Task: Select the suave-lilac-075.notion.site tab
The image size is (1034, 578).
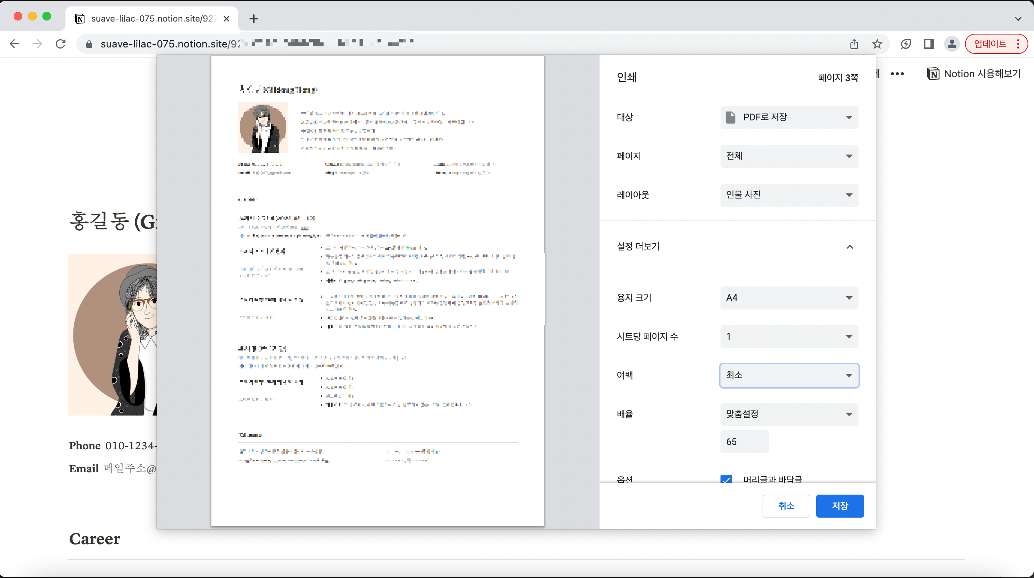Action: (x=152, y=18)
